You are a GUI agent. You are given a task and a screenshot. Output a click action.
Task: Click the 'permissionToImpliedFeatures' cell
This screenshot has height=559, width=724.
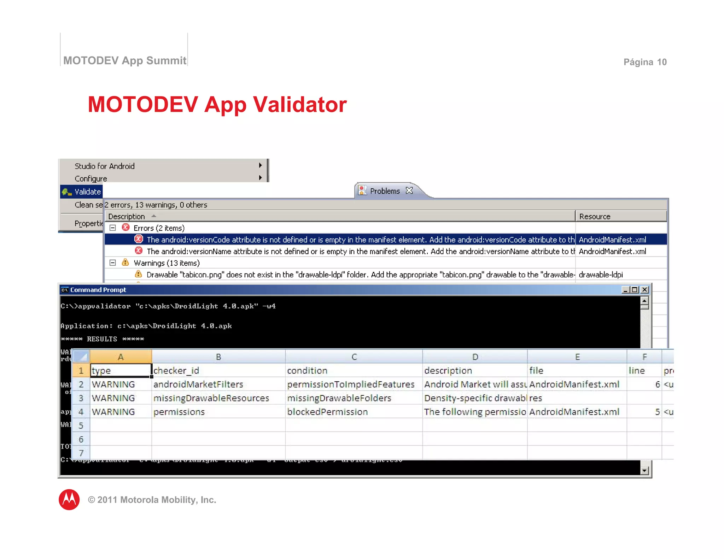click(x=354, y=384)
